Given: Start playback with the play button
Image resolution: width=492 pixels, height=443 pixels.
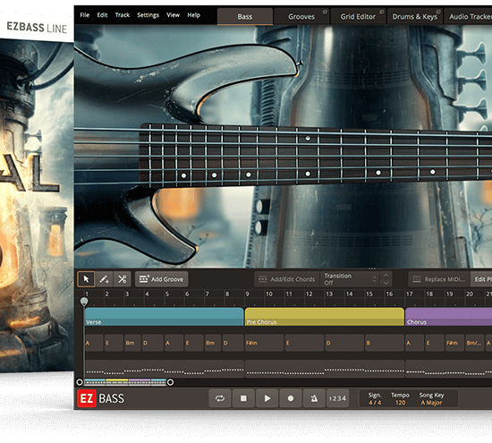Looking at the screenshot, I should pyautogui.click(x=267, y=398).
